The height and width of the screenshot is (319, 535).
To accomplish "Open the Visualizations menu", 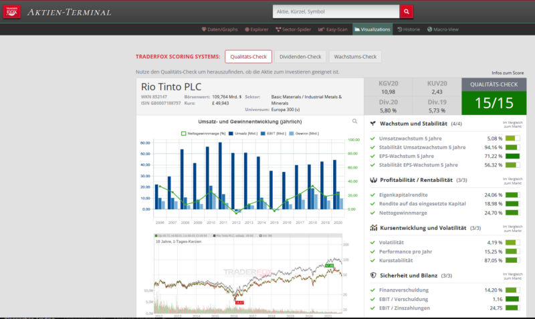I will pos(371,29).
